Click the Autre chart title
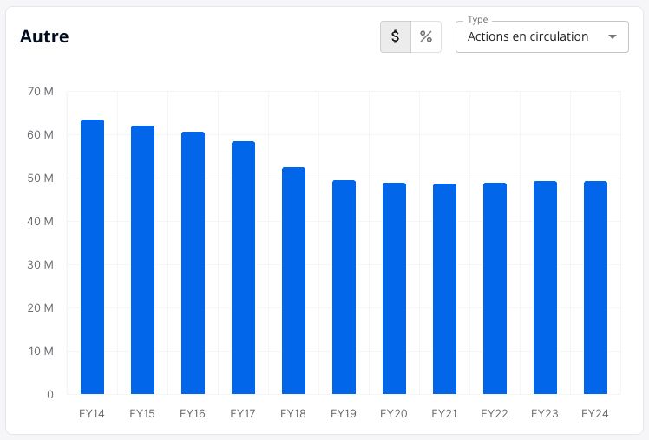The height and width of the screenshot is (440, 649). tap(44, 36)
